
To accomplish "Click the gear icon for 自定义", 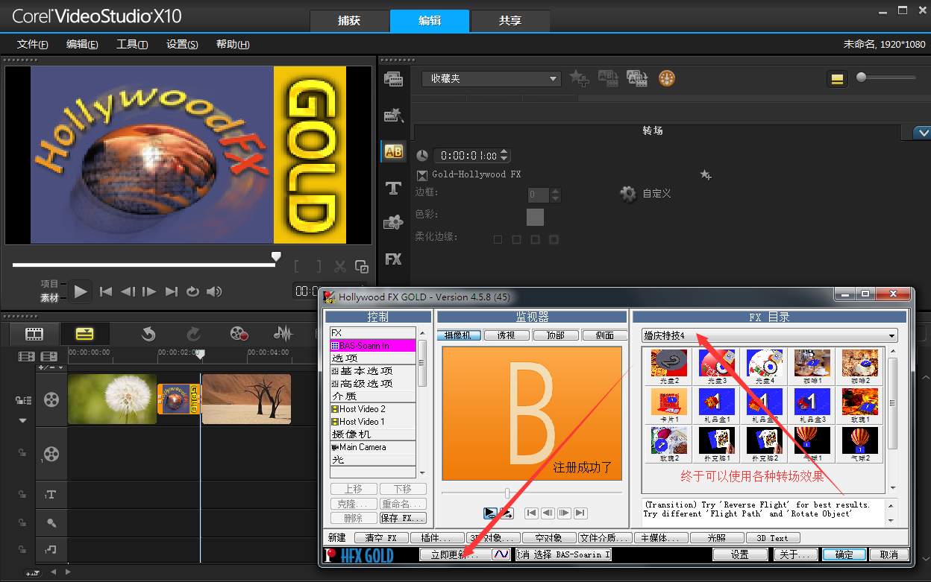I will tap(628, 194).
